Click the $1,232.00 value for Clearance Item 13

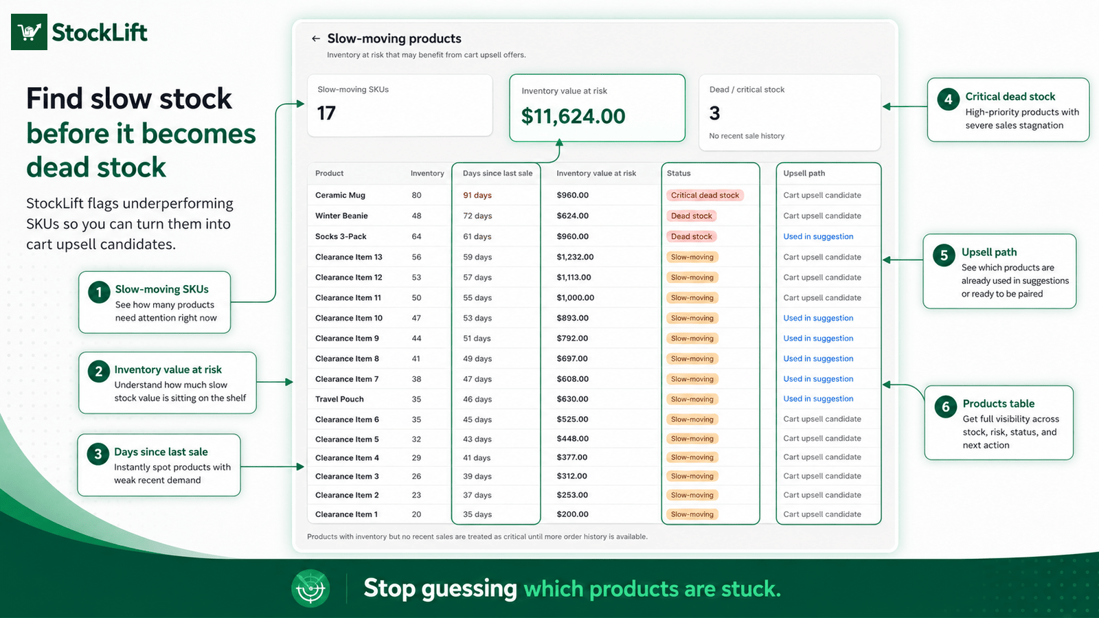[x=576, y=257]
